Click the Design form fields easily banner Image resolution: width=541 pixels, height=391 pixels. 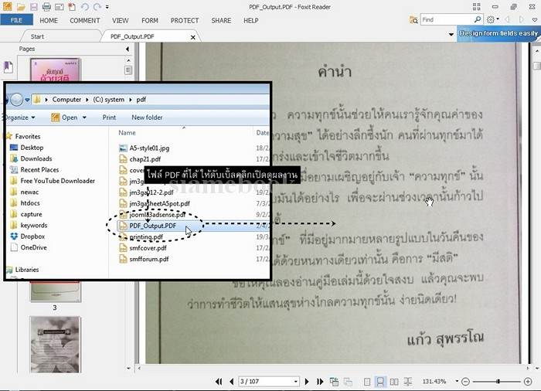498,33
